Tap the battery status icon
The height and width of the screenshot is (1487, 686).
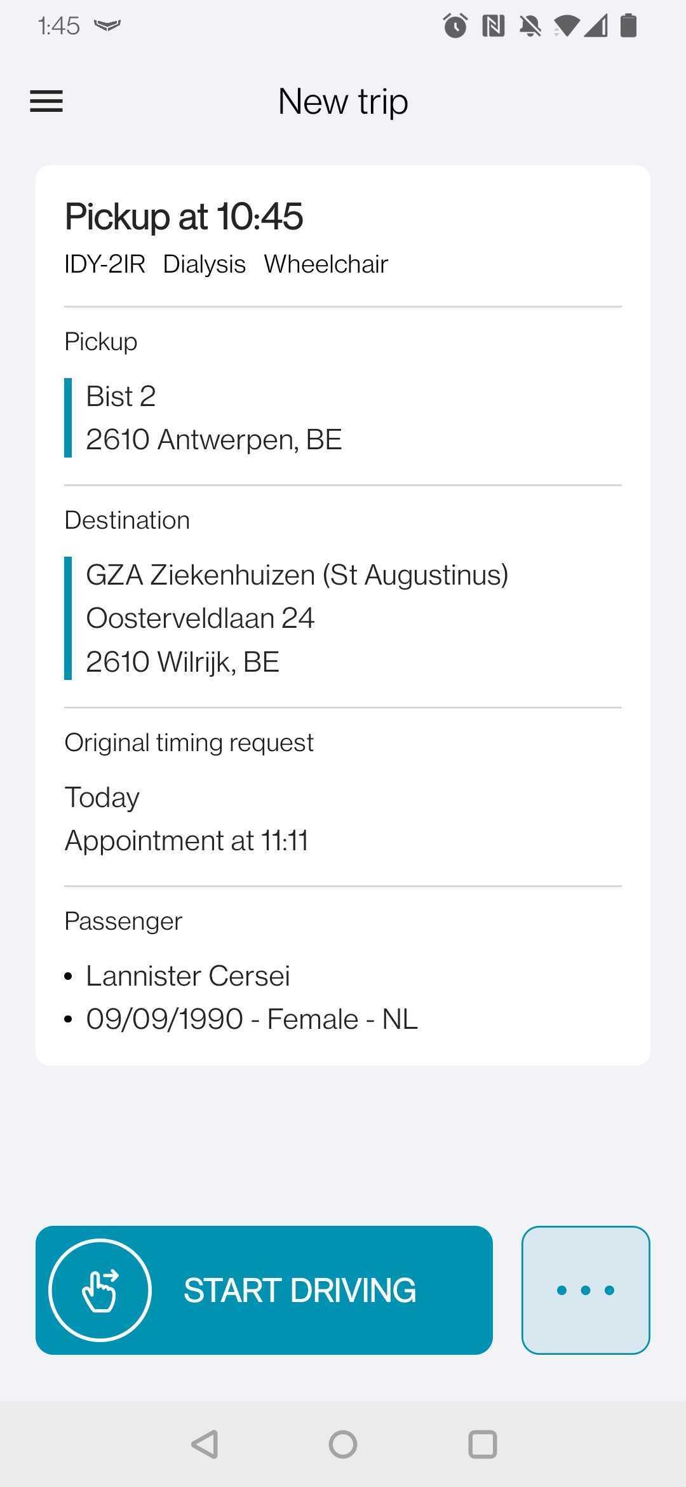pyautogui.click(x=628, y=25)
